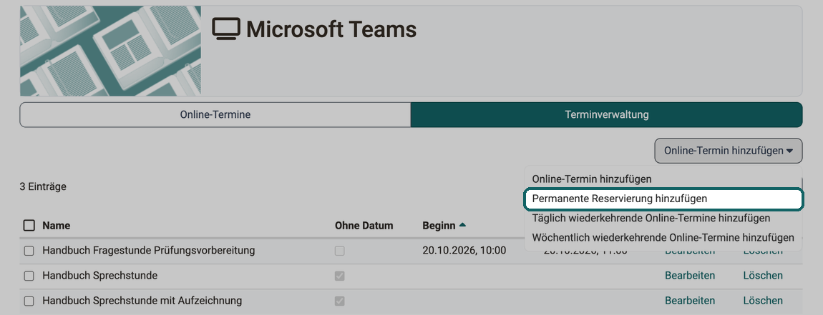The image size is (823, 315).
Task: Click Ohne Datum checkbox for Sprechstunde mit Aufzeichnung
Action: (340, 301)
